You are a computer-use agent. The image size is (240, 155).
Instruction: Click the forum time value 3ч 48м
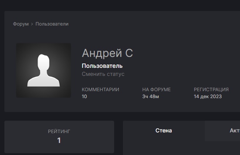[x=150, y=97]
